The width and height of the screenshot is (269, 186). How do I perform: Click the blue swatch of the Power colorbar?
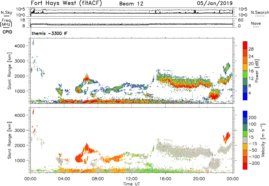[245, 96]
